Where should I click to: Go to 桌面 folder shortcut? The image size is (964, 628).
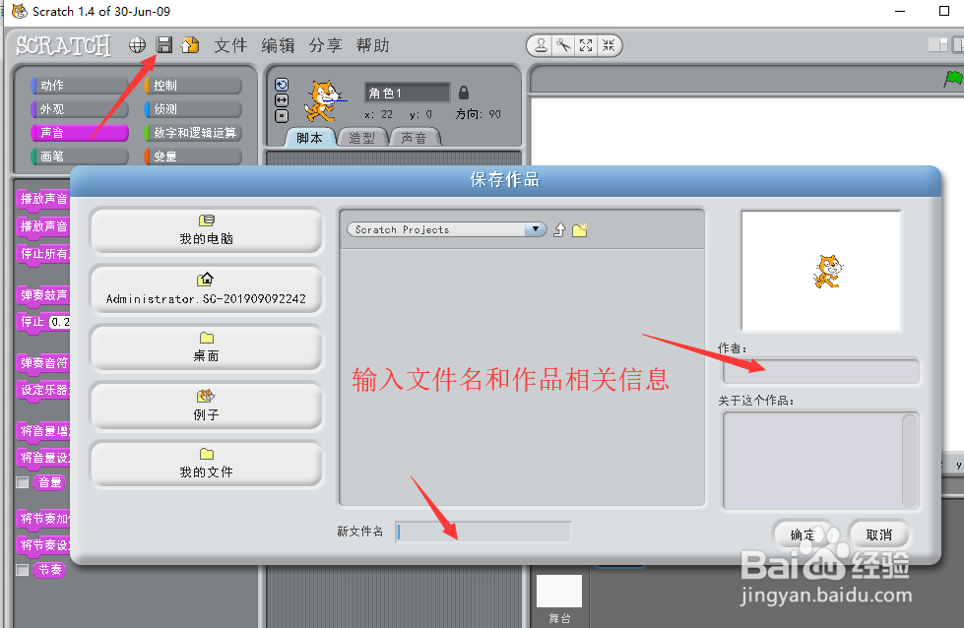pos(206,347)
